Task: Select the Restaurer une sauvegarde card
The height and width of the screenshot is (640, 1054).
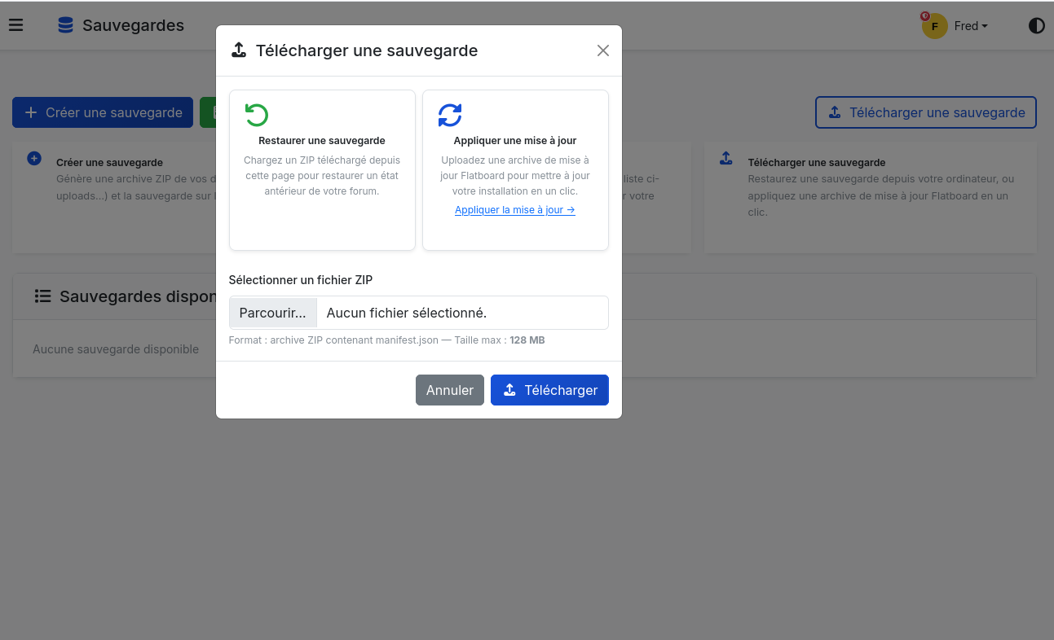Action: (x=322, y=169)
